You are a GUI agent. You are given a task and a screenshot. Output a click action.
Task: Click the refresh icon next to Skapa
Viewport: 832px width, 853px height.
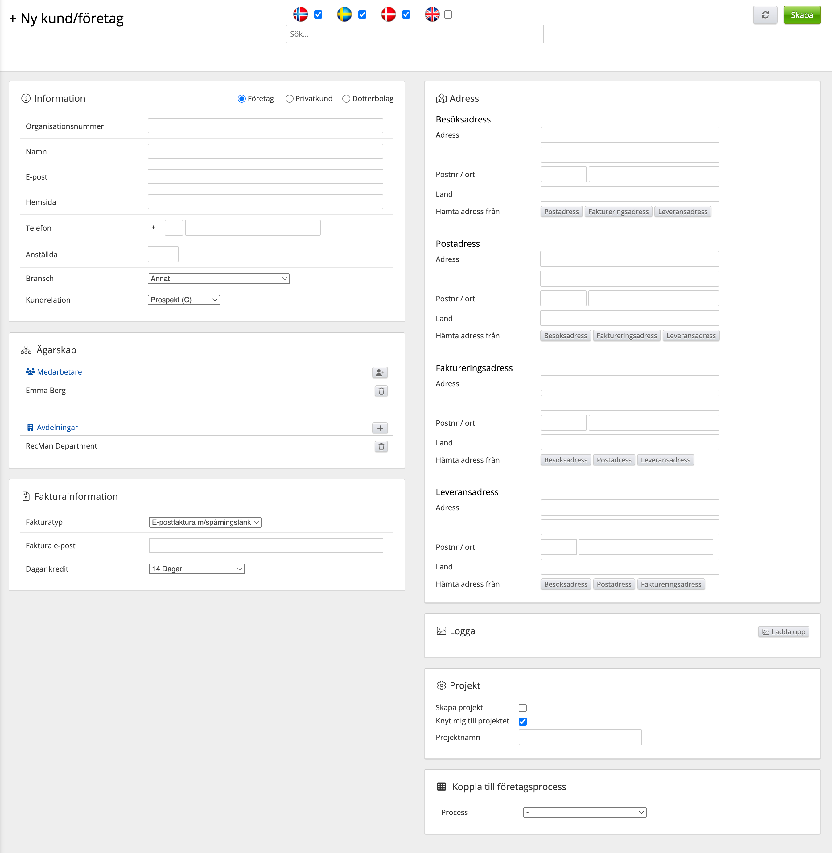coord(765,15)
